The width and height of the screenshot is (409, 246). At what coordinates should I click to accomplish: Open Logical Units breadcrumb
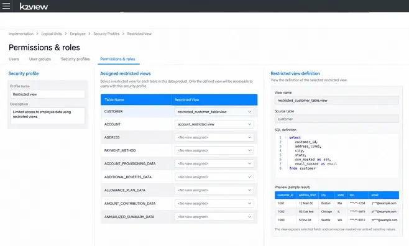tap(52, 34)
